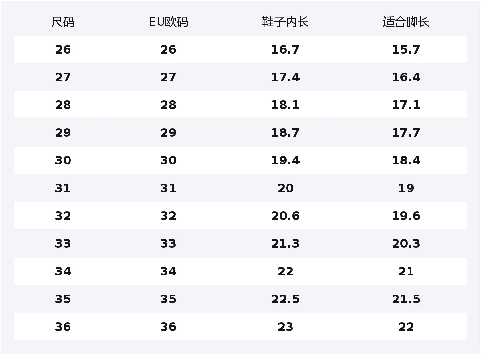Select size 31 in 尺码 column

(63, 188)
